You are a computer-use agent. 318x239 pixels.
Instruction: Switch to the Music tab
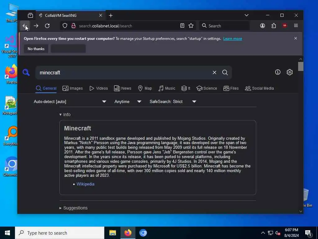pyautogui.click(x=167, y=88)
